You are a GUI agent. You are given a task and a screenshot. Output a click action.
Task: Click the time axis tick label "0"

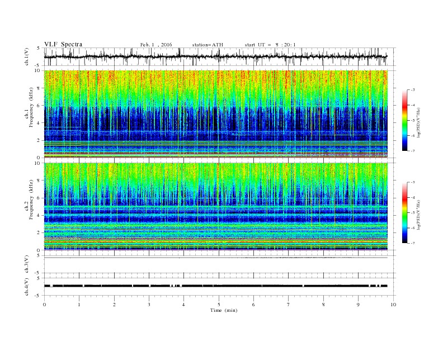(44, 305)
